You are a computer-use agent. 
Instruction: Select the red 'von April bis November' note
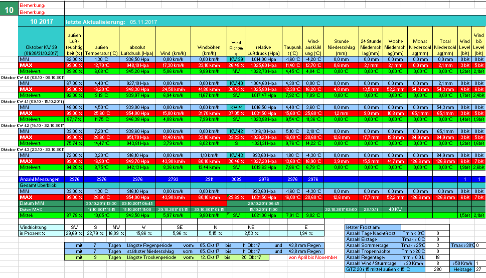[x=313, y=257]
